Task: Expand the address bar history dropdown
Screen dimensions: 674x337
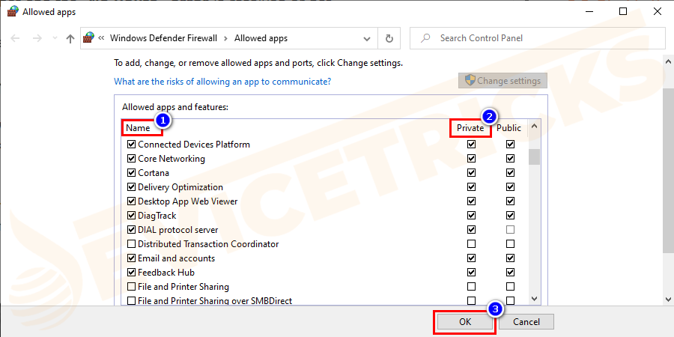Action: [x=367, y=39]
